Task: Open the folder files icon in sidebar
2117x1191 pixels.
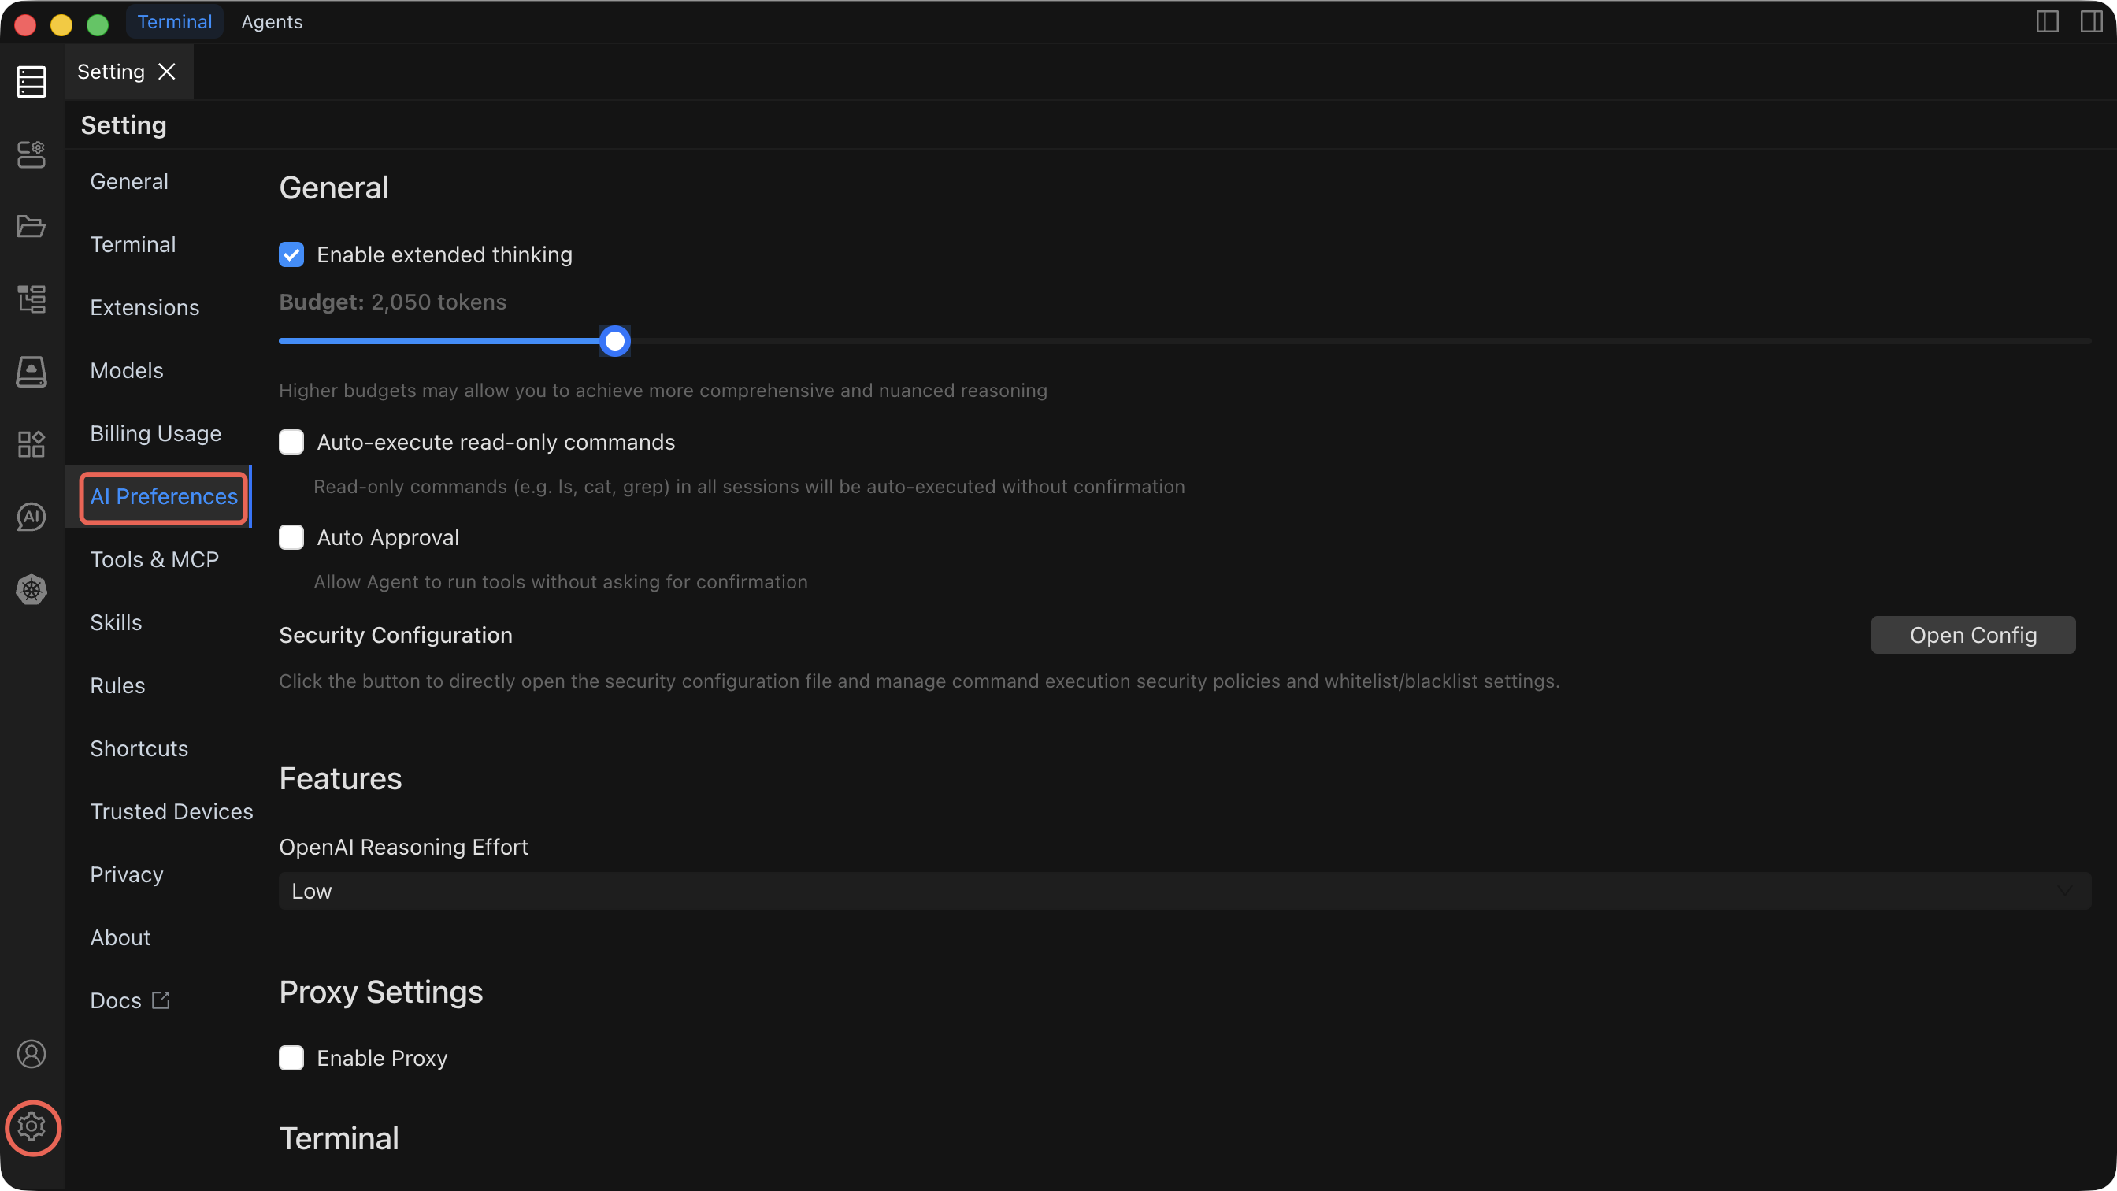Action: (x=32, y=226)
